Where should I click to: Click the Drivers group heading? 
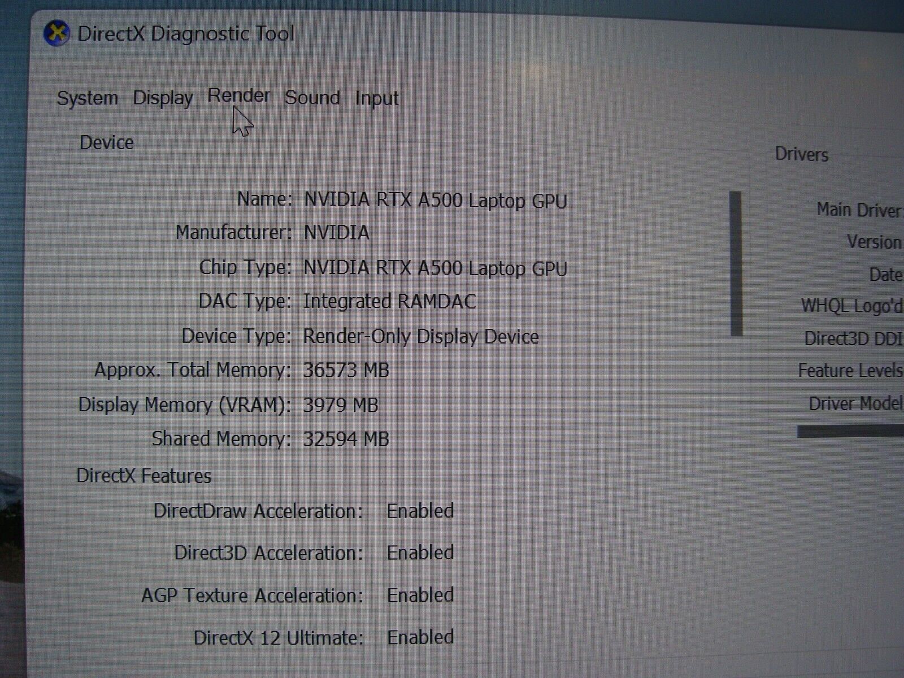tap(801, 154)
